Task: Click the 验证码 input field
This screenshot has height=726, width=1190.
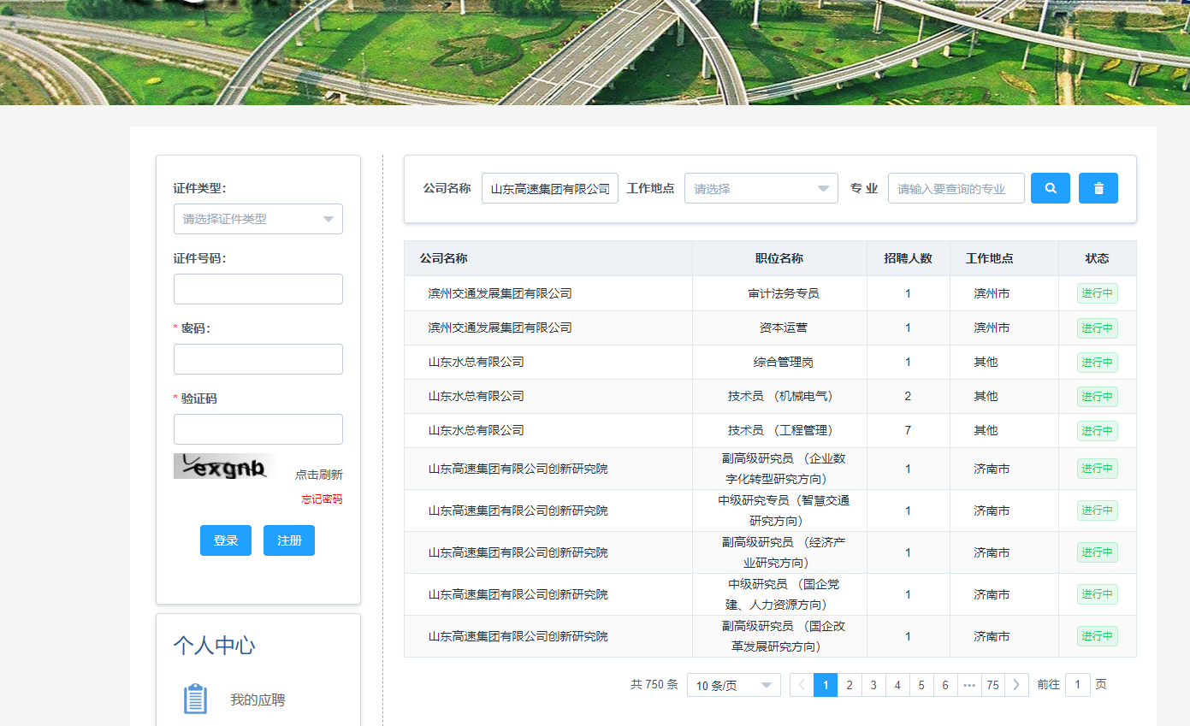Action: (x=258, y=429)
